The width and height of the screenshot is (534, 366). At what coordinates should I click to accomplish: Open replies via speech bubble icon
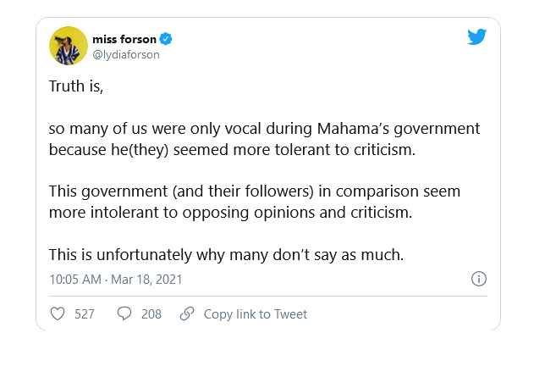coord(124,313)
